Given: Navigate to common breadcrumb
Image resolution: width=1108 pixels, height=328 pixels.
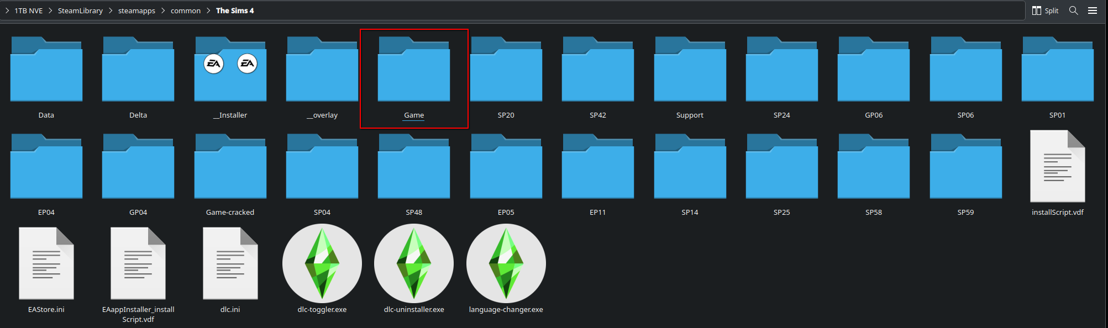Looking at the screenshot, I should 186,10.
